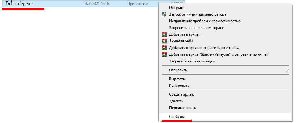Choose Добавить в архив... entry
Image resolution: width=298 pixels, height=123 pixels.
click(x=185, y=34)
